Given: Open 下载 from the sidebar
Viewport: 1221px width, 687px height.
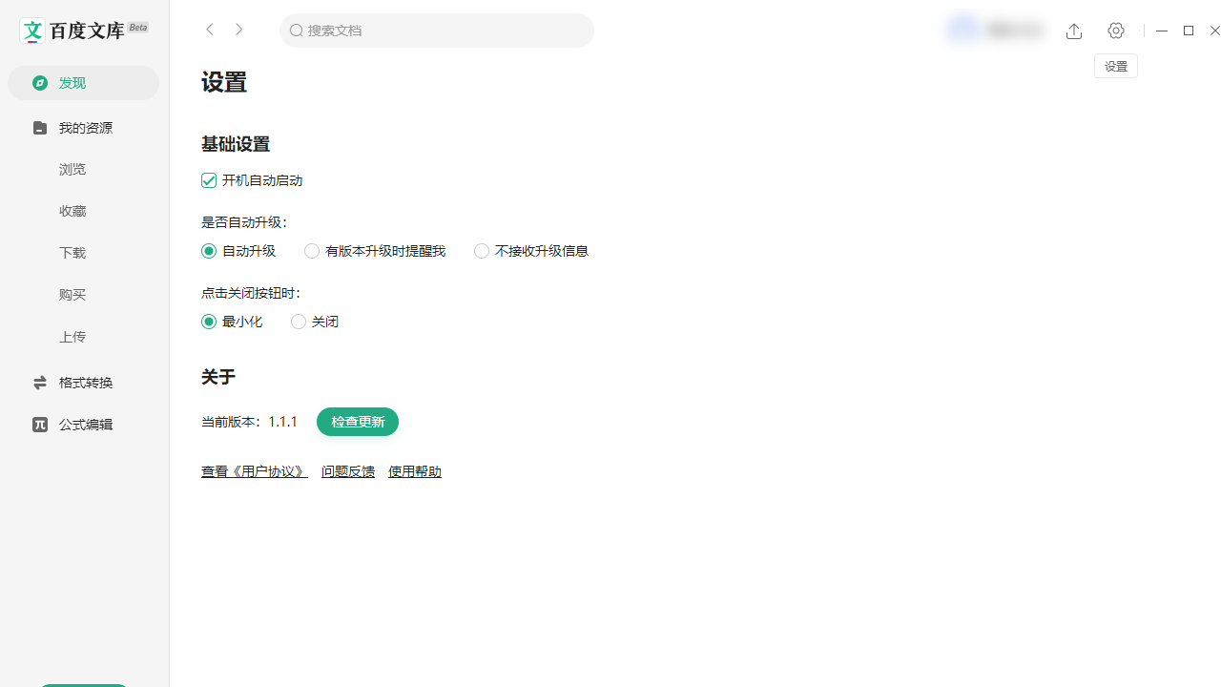Looking at the screenshot, I should click(x=72, y=253).
